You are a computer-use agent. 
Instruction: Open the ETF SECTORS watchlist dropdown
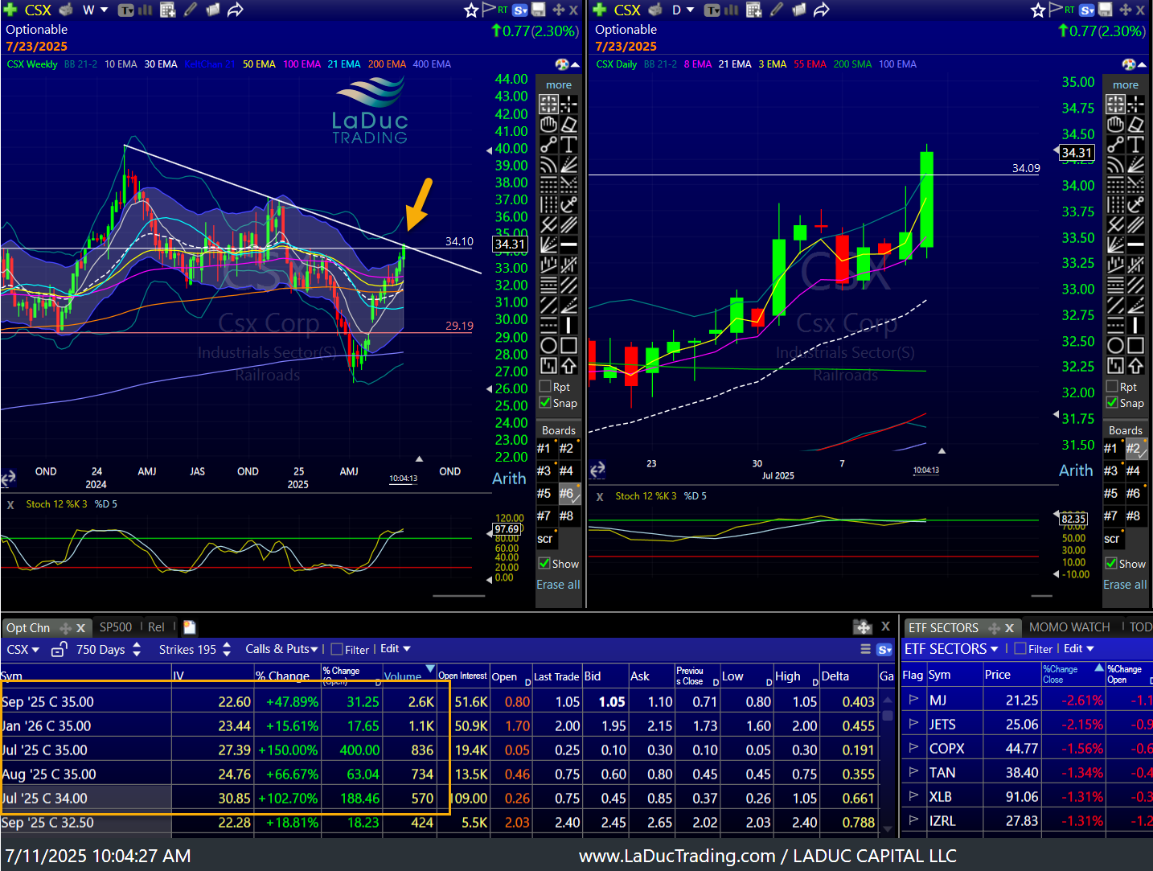951,648
